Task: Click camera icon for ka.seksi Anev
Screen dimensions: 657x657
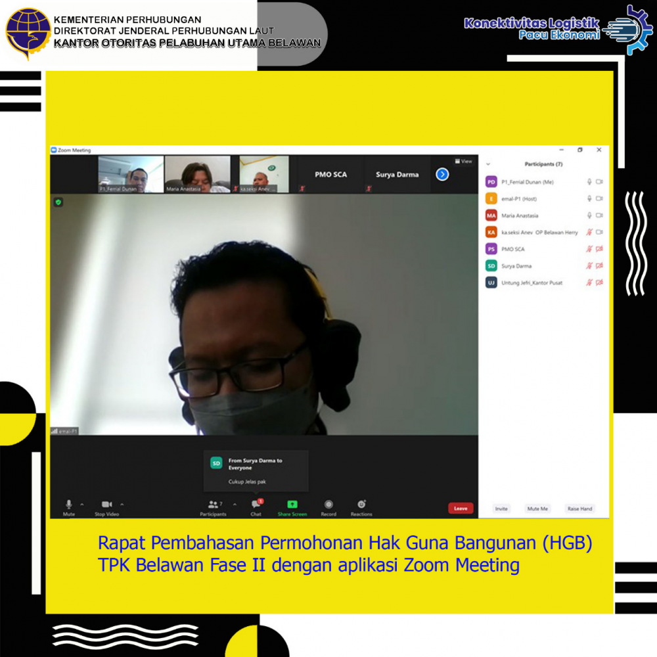Action: (600, 232)
